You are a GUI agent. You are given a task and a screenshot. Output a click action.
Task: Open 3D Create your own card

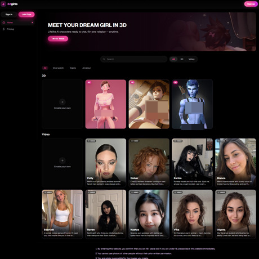[62, 104]
